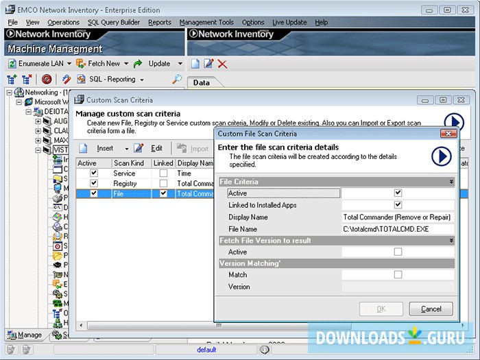480x360 pixels.
Task: Open the Live Update menu
Action: coord(289,23)
